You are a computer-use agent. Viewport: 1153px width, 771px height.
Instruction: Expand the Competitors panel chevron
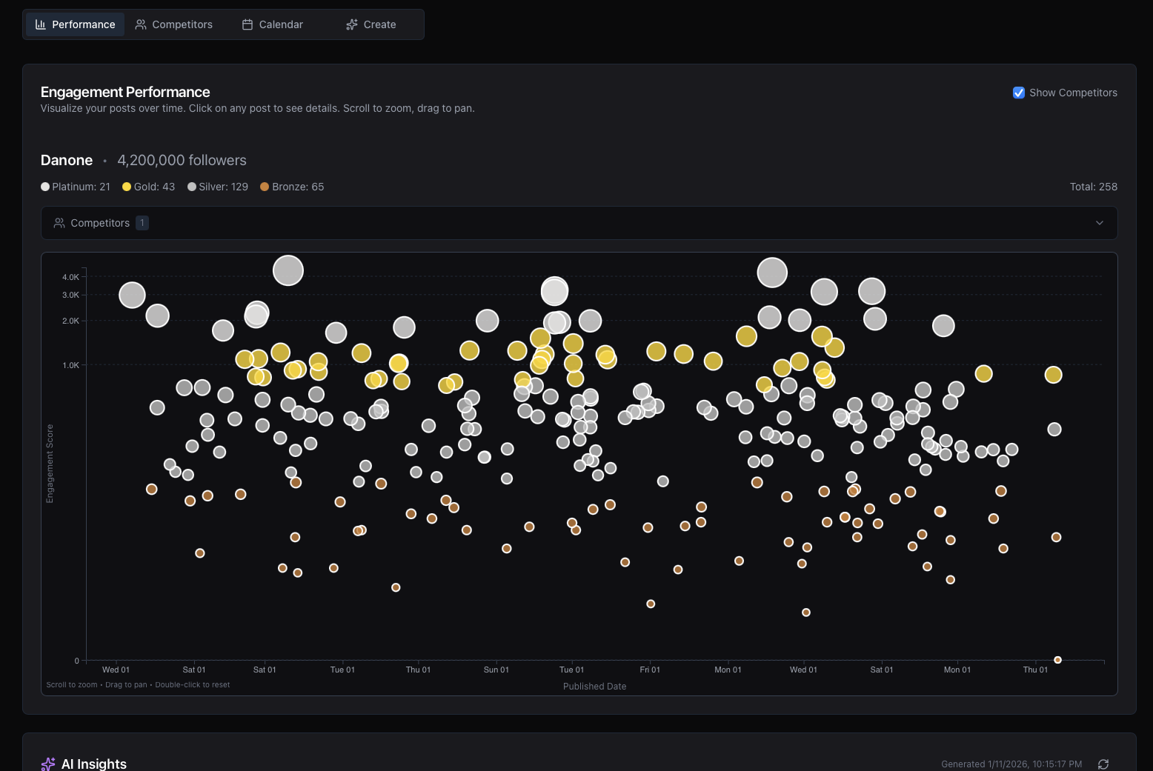(x=1100, y=223)
